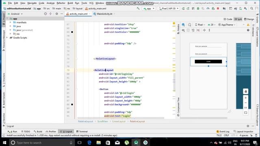Click the Profile app gauge icon
Screen dimensions: 260x146
pos(208,9)
